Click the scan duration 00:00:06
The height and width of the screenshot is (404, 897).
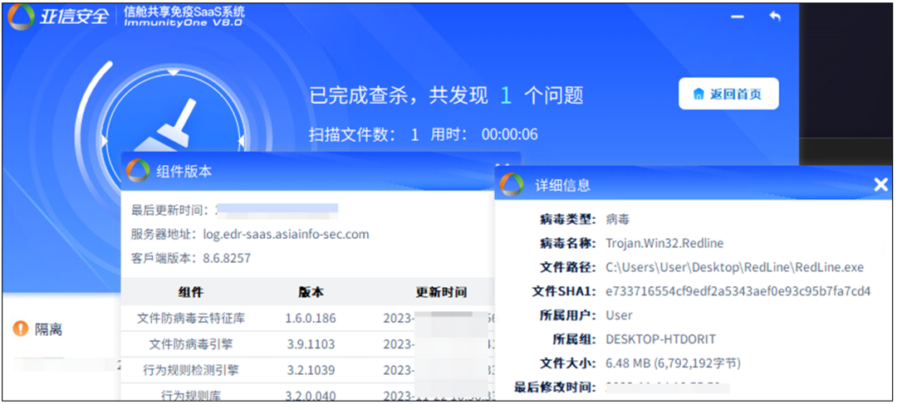[x=510, y=135]
